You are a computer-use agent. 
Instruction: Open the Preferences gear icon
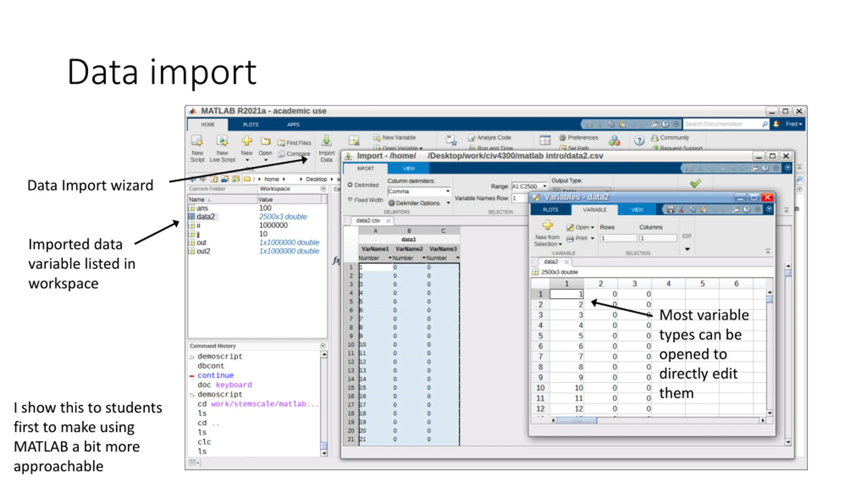click(563, 138)
